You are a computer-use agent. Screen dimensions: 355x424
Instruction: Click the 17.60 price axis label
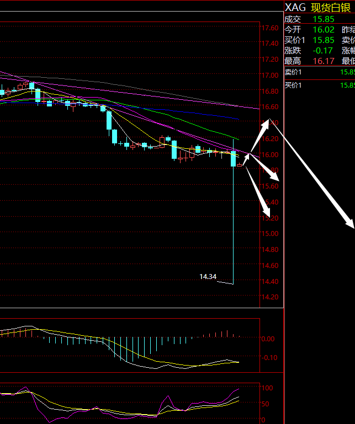(x=270, y=28)
